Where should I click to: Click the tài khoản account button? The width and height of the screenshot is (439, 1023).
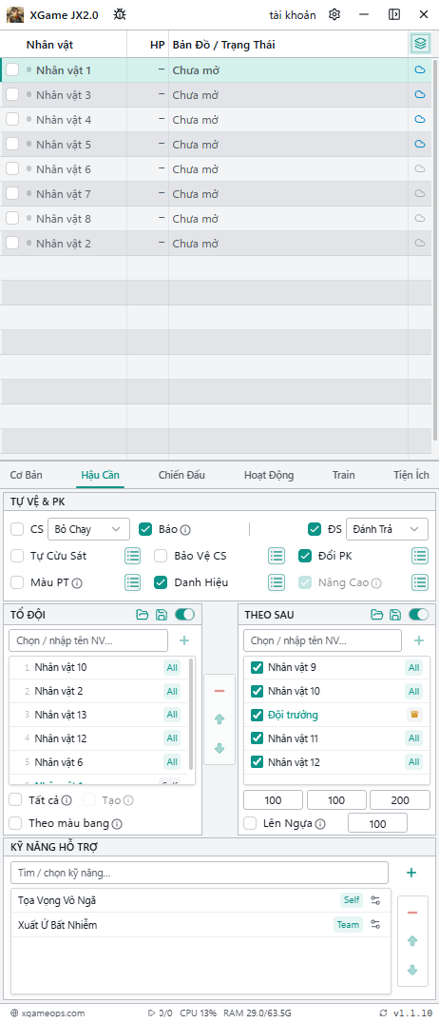coord(293,14)
